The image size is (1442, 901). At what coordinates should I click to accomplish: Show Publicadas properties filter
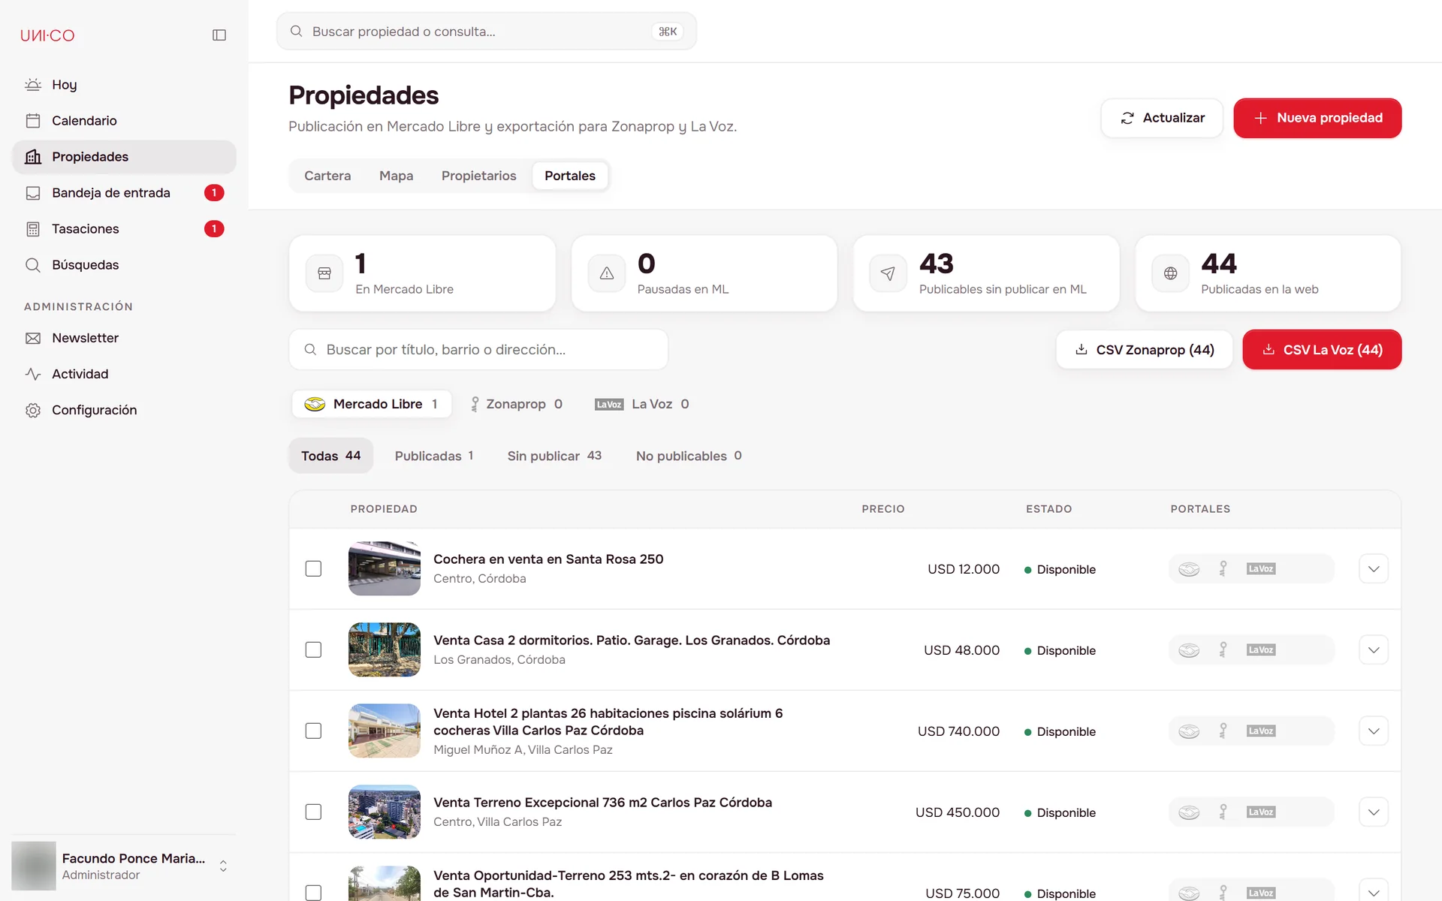pyautogui.click(x=434, y=456)
